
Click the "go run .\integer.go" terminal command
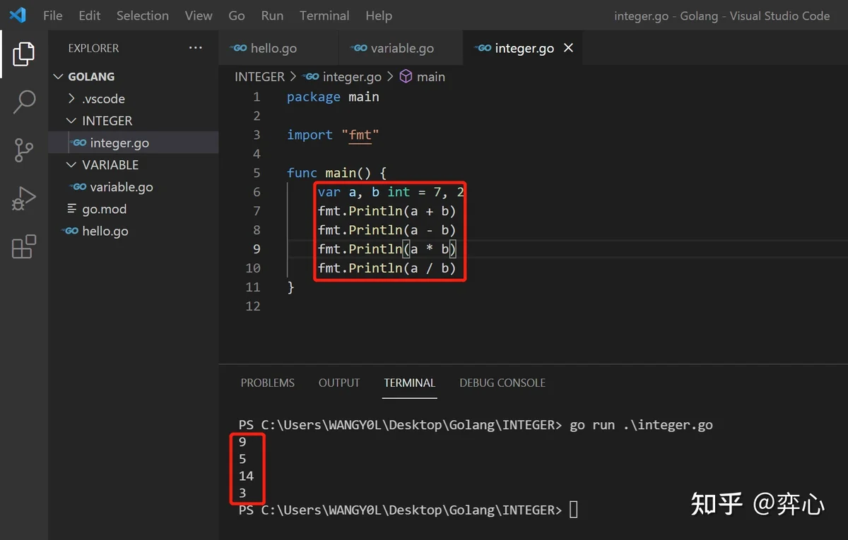click(641, 425)
